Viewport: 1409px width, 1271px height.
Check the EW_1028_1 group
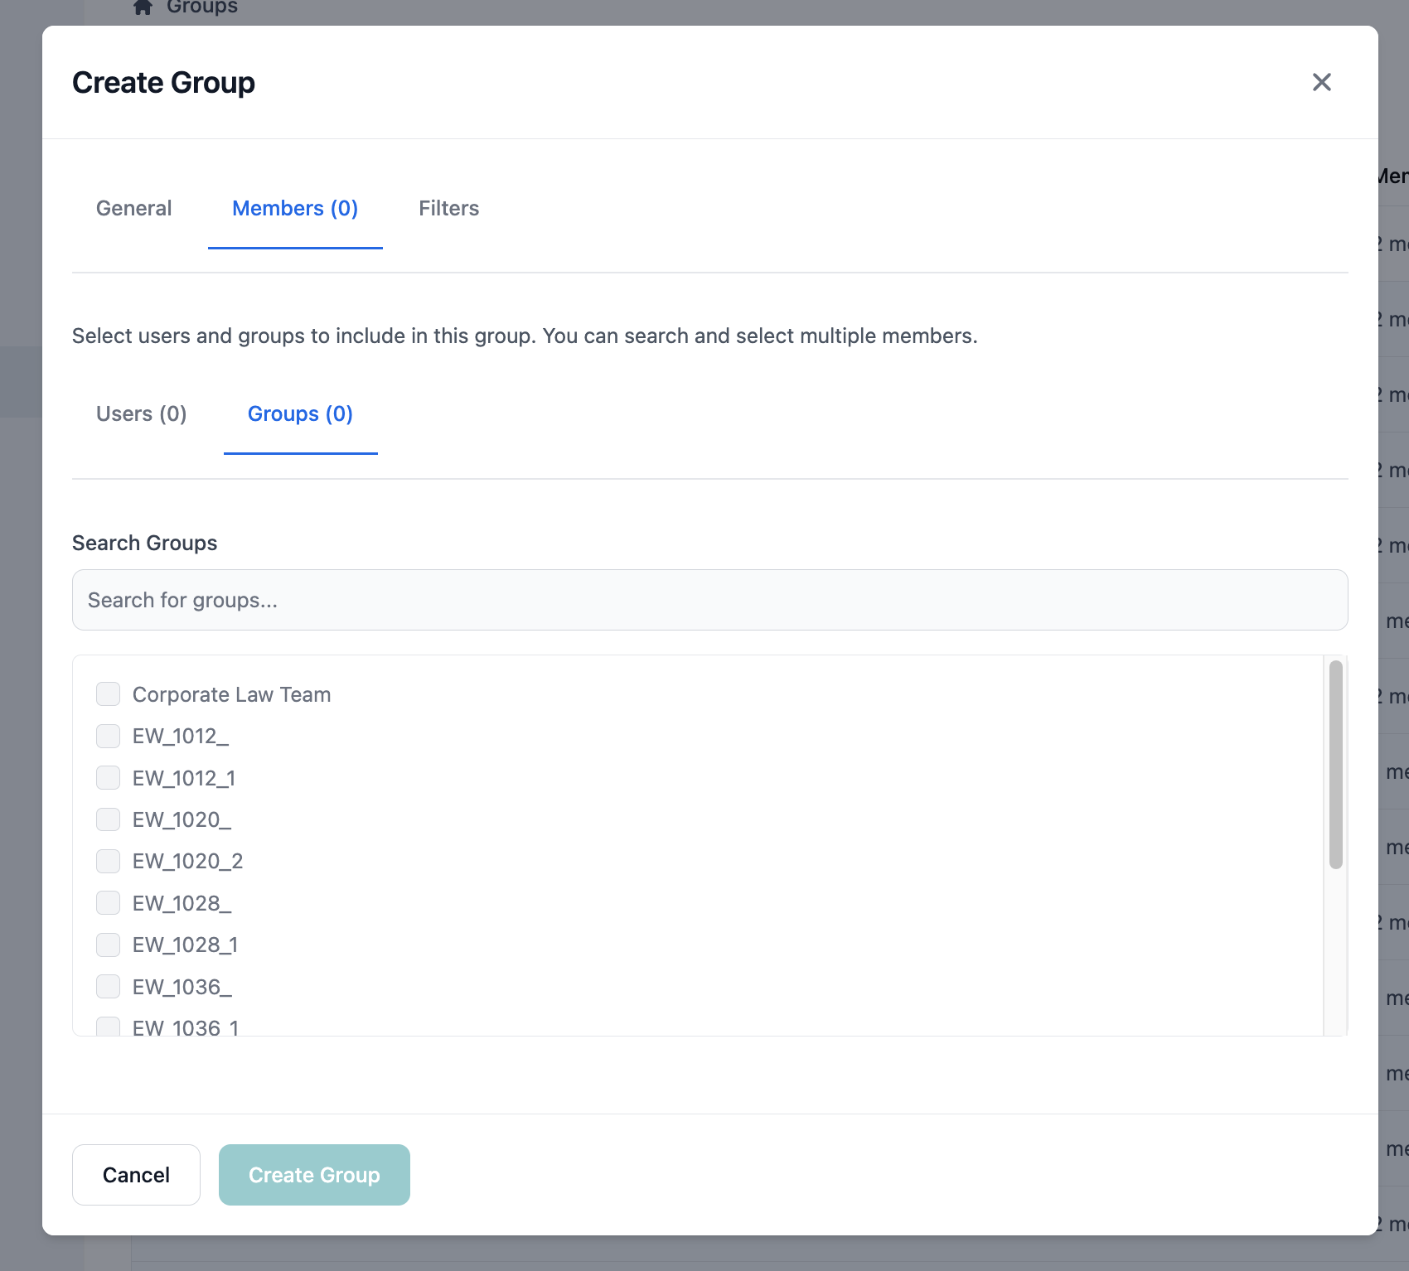click(108, 945)
